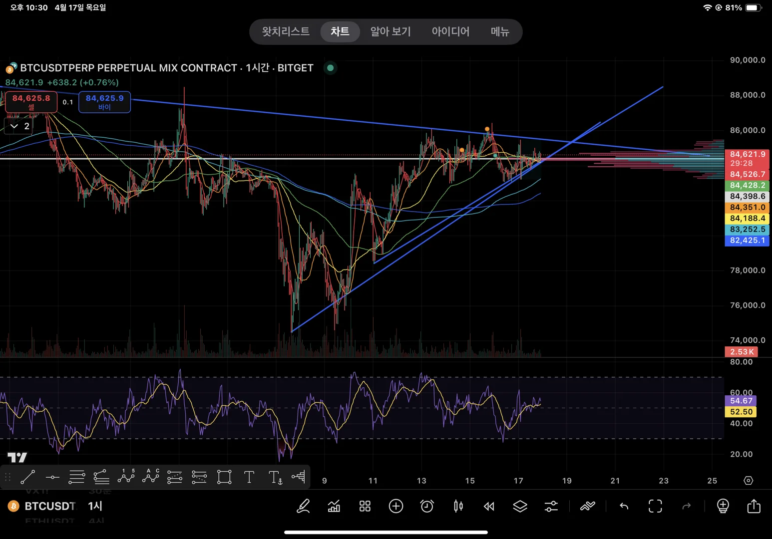Tap the 54.67 RSI value label
772x539 pixels.
coord(741,401)
